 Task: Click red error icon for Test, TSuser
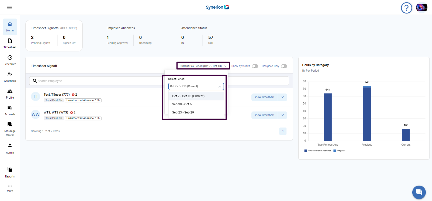(x=73, y=95)
